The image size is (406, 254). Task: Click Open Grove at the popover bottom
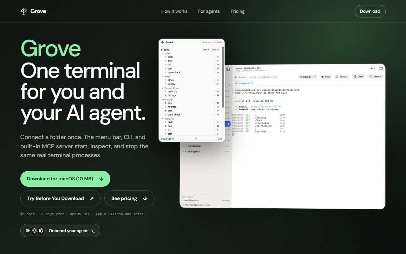(x=167, y=139)
